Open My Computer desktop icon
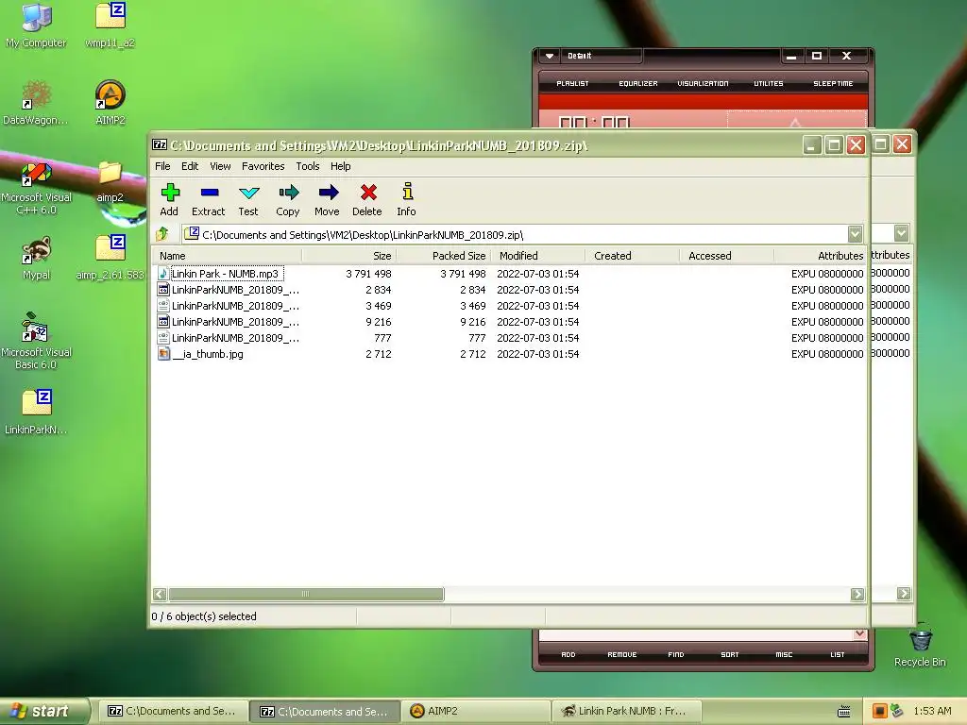967x725 pixels. (x=36, y=25)
